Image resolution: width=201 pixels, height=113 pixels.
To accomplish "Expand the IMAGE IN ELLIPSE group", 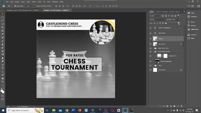I will pos(154,48).
